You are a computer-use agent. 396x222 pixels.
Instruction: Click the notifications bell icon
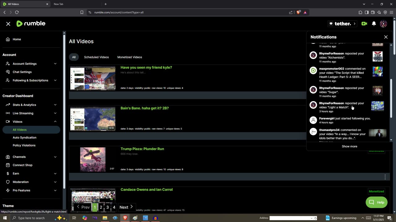374,24
